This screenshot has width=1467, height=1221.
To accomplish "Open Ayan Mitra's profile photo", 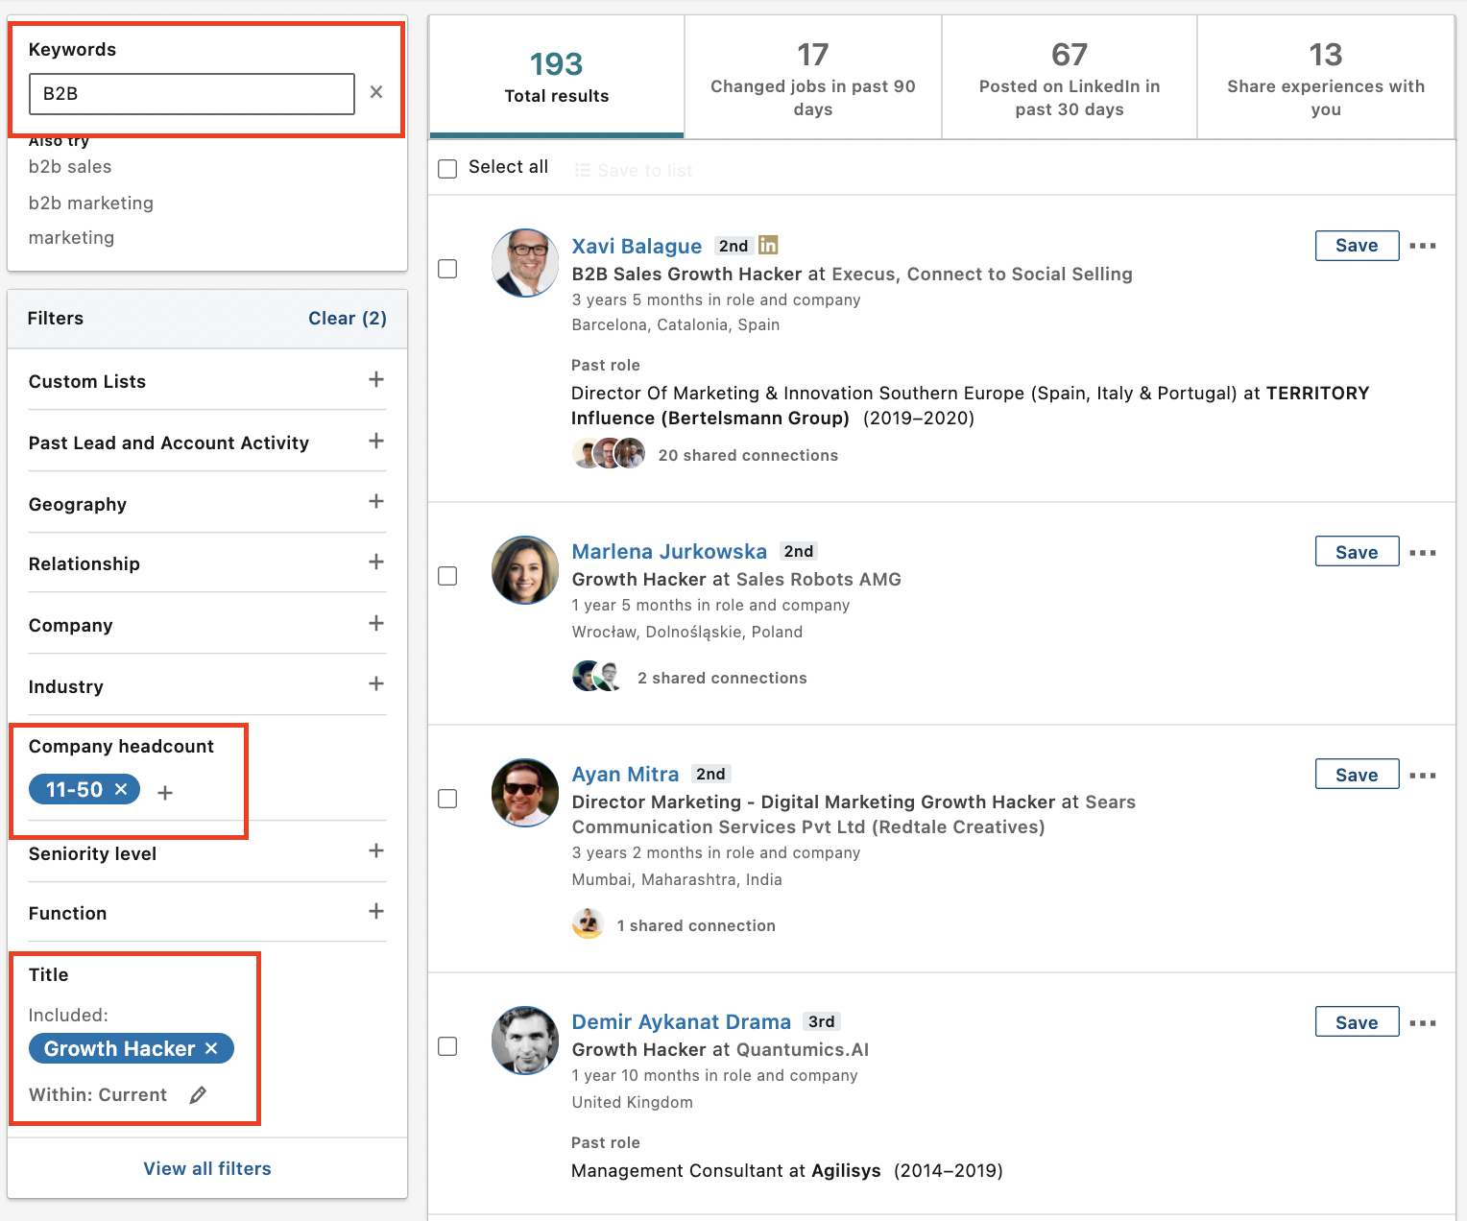I will point(525,793).
